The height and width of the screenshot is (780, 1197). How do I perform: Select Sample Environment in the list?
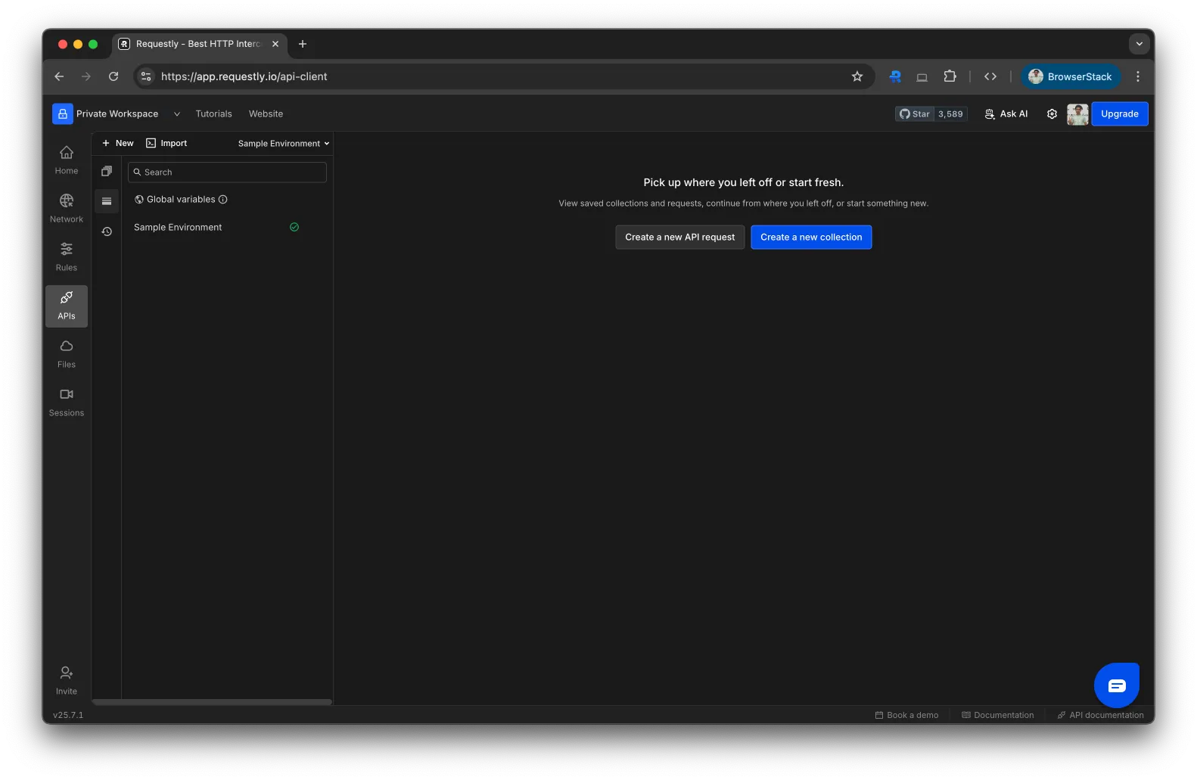pos(178,227)
